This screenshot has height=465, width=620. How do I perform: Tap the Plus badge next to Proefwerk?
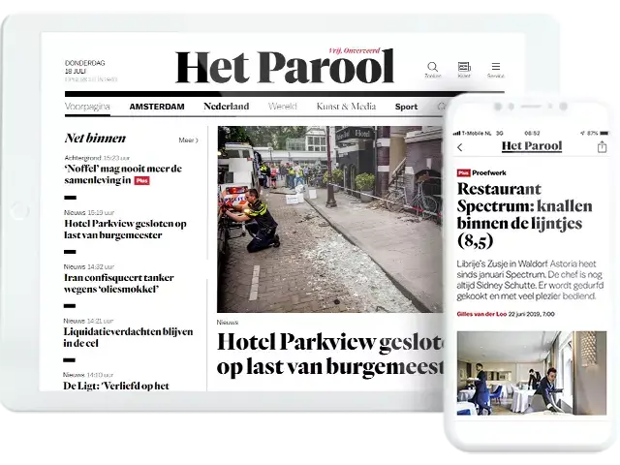tap(463, 172)
